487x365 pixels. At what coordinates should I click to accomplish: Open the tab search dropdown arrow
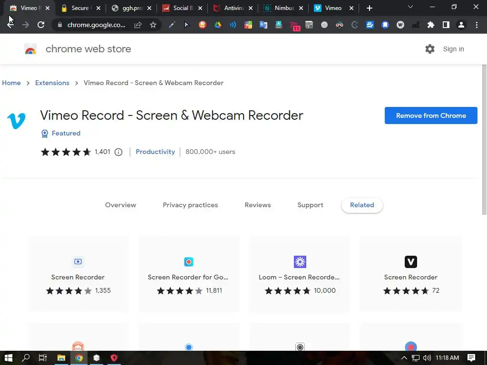[410, 7]
